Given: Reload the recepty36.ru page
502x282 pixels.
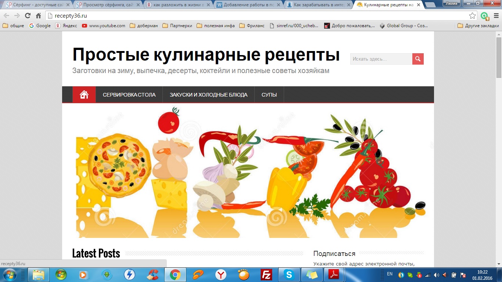Looking at the screenshot, I should (28, 16).
